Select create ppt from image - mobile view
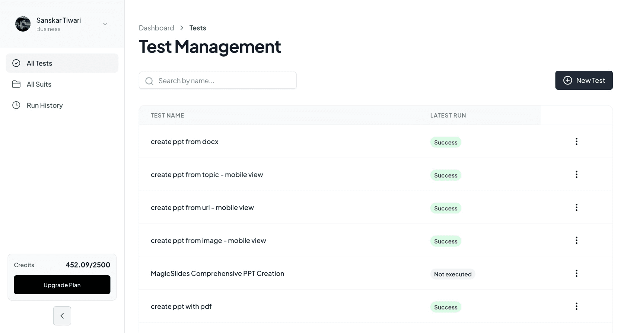Screen dimensions: 627x333 point(209,241)
